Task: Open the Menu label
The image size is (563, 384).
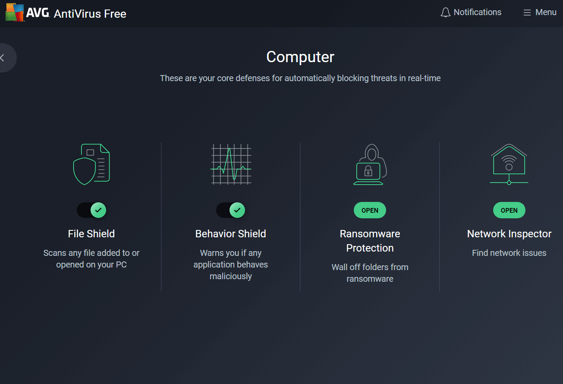Action: [546, 12]
